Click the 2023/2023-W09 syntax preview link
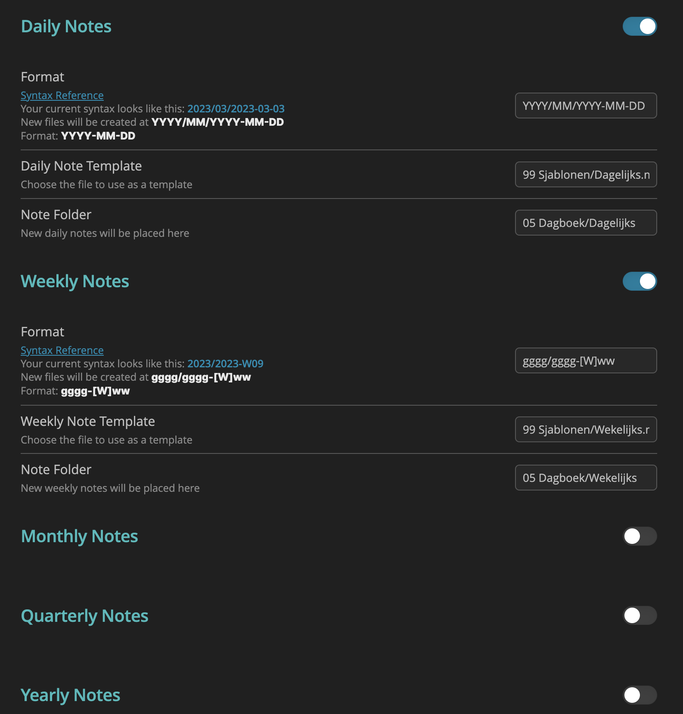Viewport: 683px width, 714px height. tap(226, 363)
